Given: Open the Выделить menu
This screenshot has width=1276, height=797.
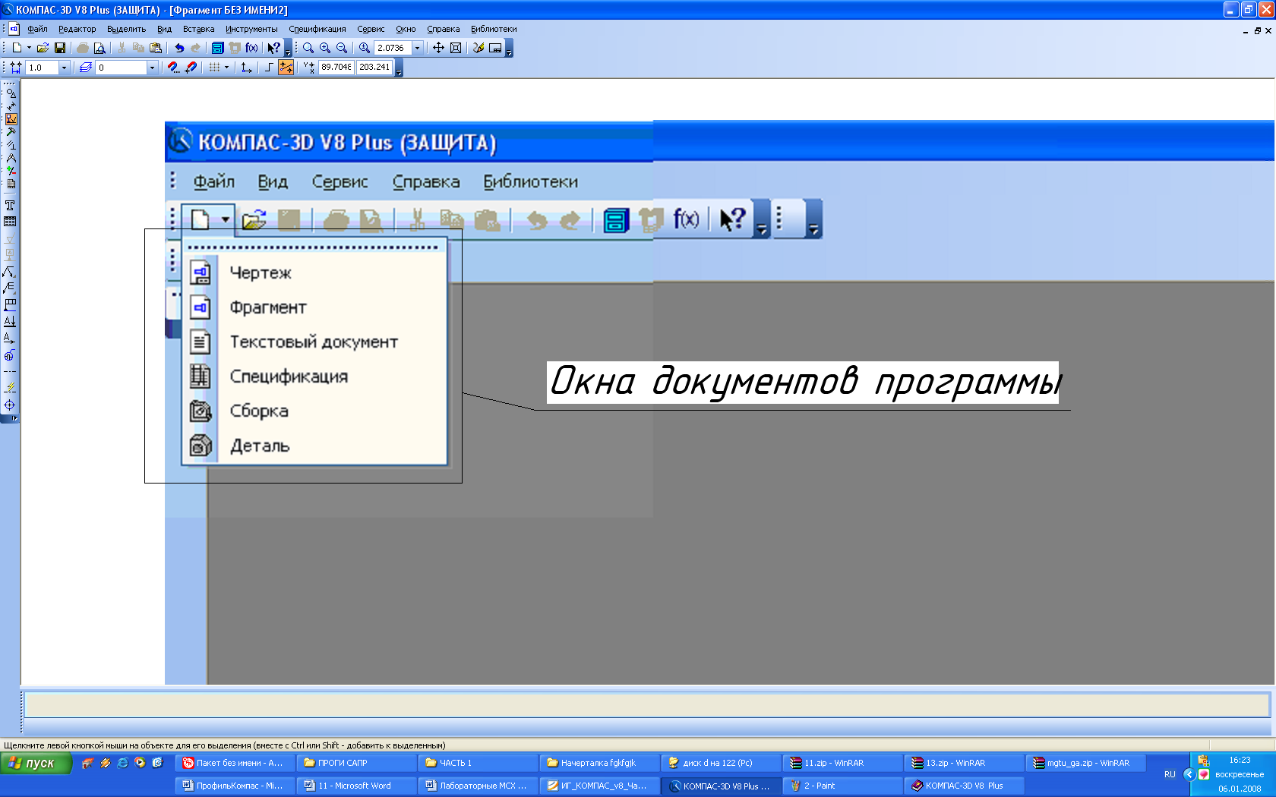Looking at the screenshot, I should point(126,30).
